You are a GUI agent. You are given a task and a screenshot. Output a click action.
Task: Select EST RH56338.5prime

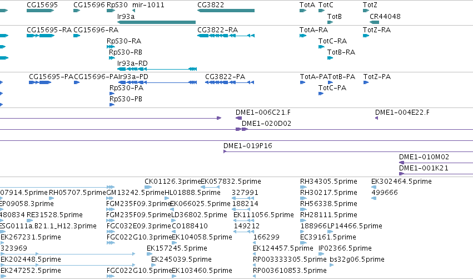(x=329, y=204)
